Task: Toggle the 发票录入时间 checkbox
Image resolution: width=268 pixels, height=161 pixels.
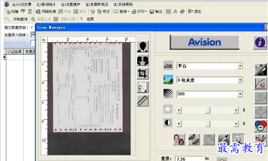Action: pos(33,35)
